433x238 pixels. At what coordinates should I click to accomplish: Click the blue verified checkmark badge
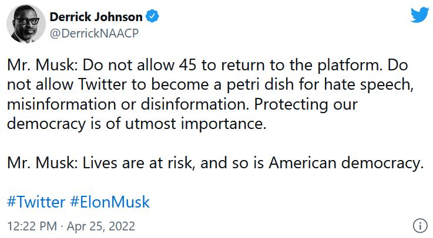(152, 18)
